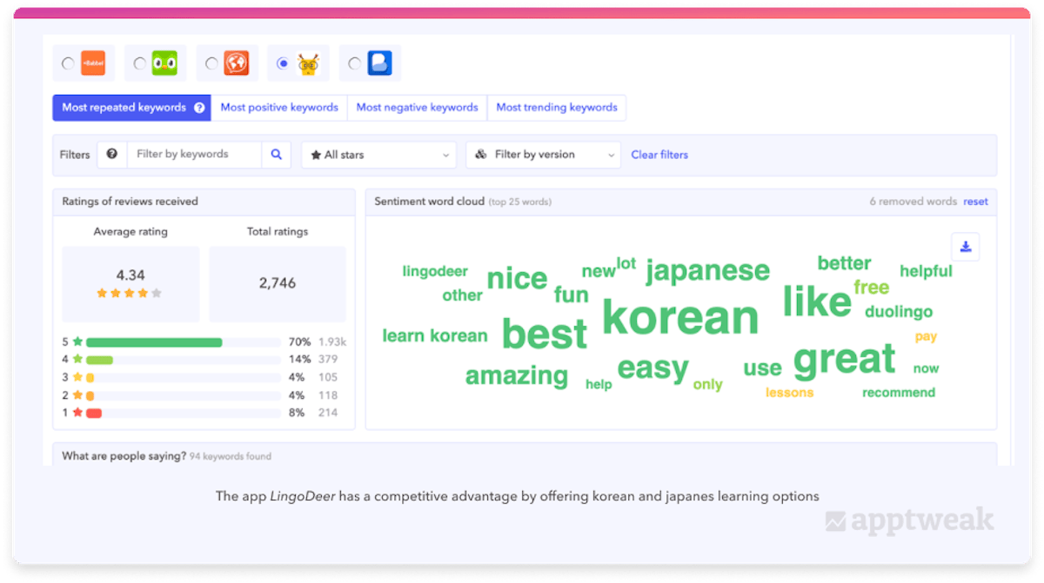
Task: Click the LingoDeer deer app icon
Action: (x=308, y=63)
